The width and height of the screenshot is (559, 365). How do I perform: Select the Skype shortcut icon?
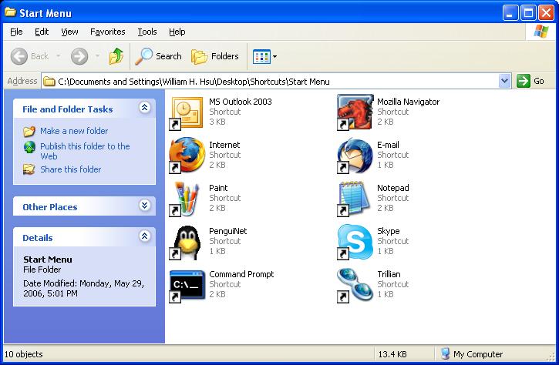tap(355, 242)
